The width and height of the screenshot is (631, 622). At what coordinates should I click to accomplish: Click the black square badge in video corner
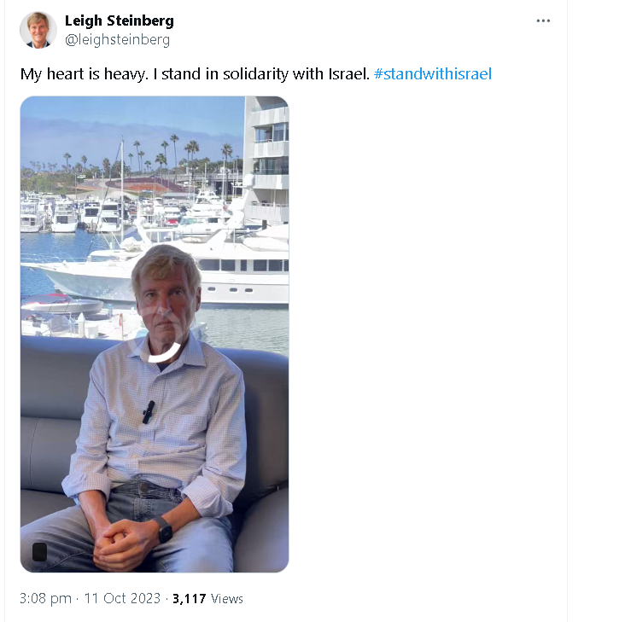pyautogui.click(x=39, y=552)
